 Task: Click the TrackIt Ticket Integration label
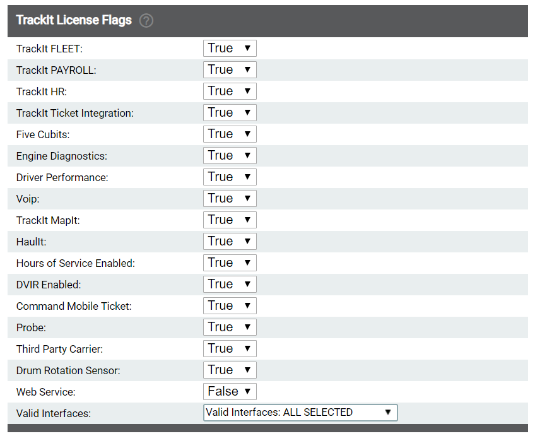(x=75, y=114)
